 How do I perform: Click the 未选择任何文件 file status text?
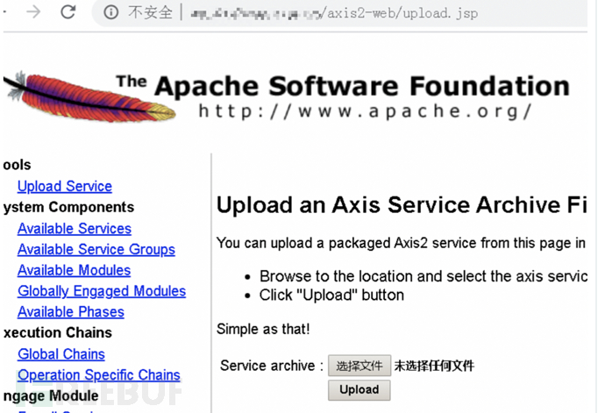tap(434, 366)
